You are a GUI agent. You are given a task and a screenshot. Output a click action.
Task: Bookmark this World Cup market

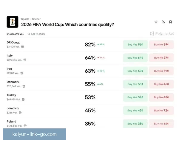[170, 22]
